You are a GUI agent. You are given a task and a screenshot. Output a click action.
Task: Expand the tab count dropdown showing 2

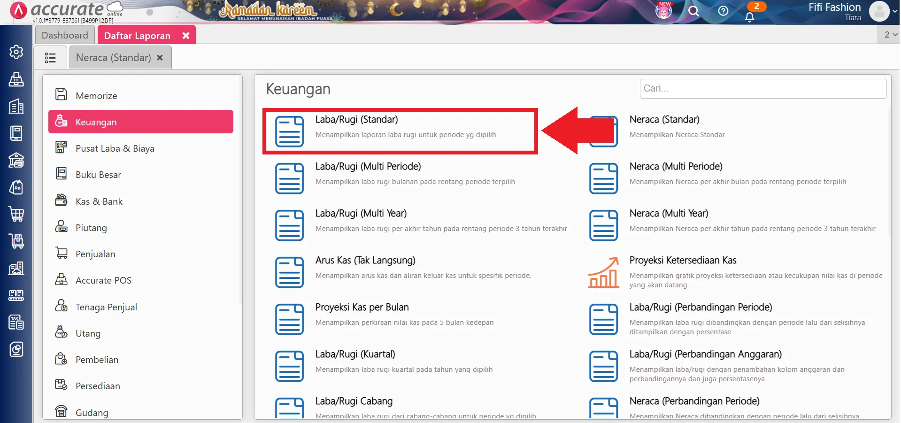tap(890, 35)
